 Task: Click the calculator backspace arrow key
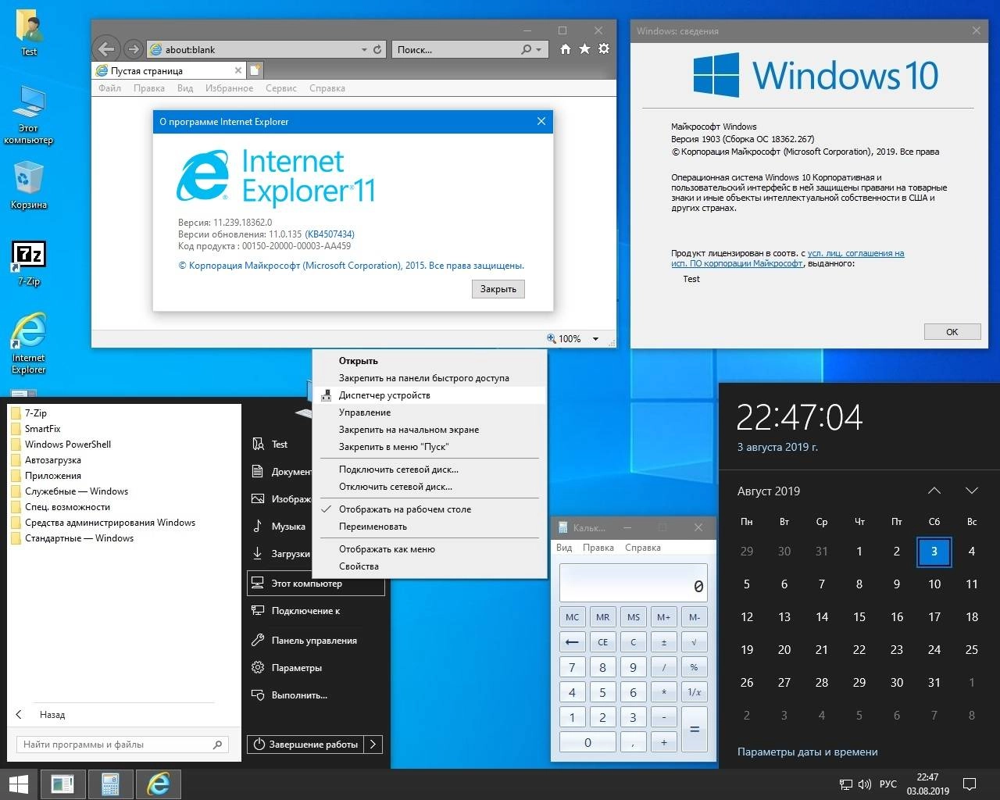(572, 642)
